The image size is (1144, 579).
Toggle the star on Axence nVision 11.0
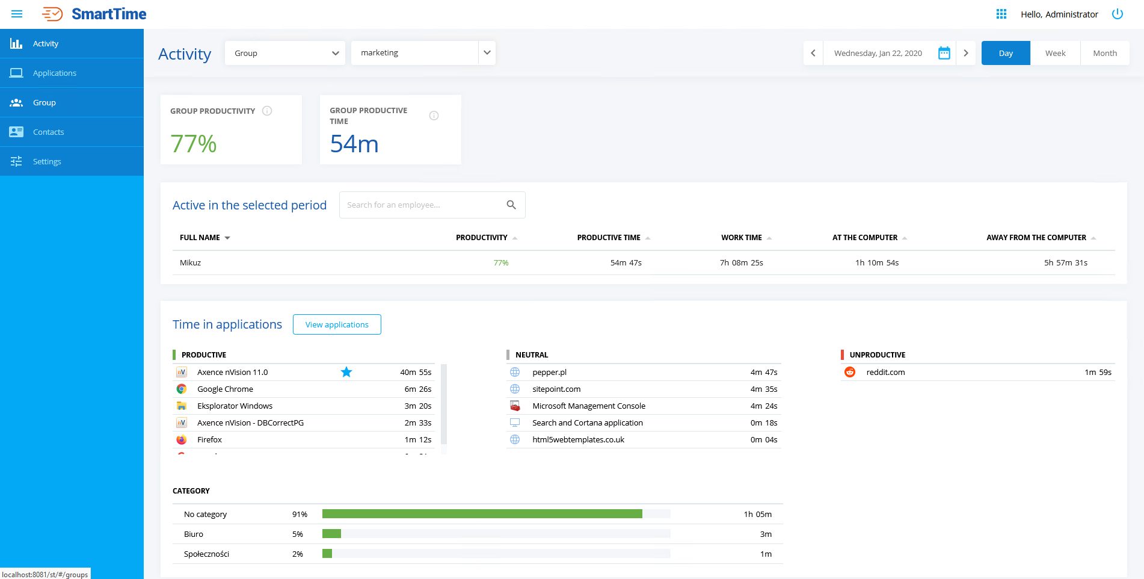click(346, 372)
